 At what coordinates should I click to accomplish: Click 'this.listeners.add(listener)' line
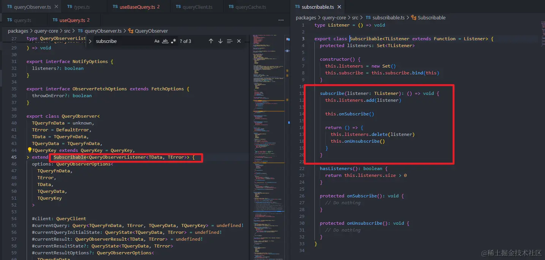pyautogui.click(x=363, y=100)
